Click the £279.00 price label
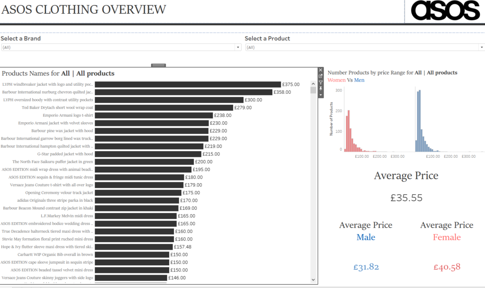The image size is (485, 288). (x=243, y=108)
